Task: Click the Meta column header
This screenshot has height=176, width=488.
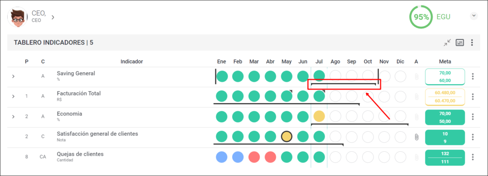Action: point(445,61)
